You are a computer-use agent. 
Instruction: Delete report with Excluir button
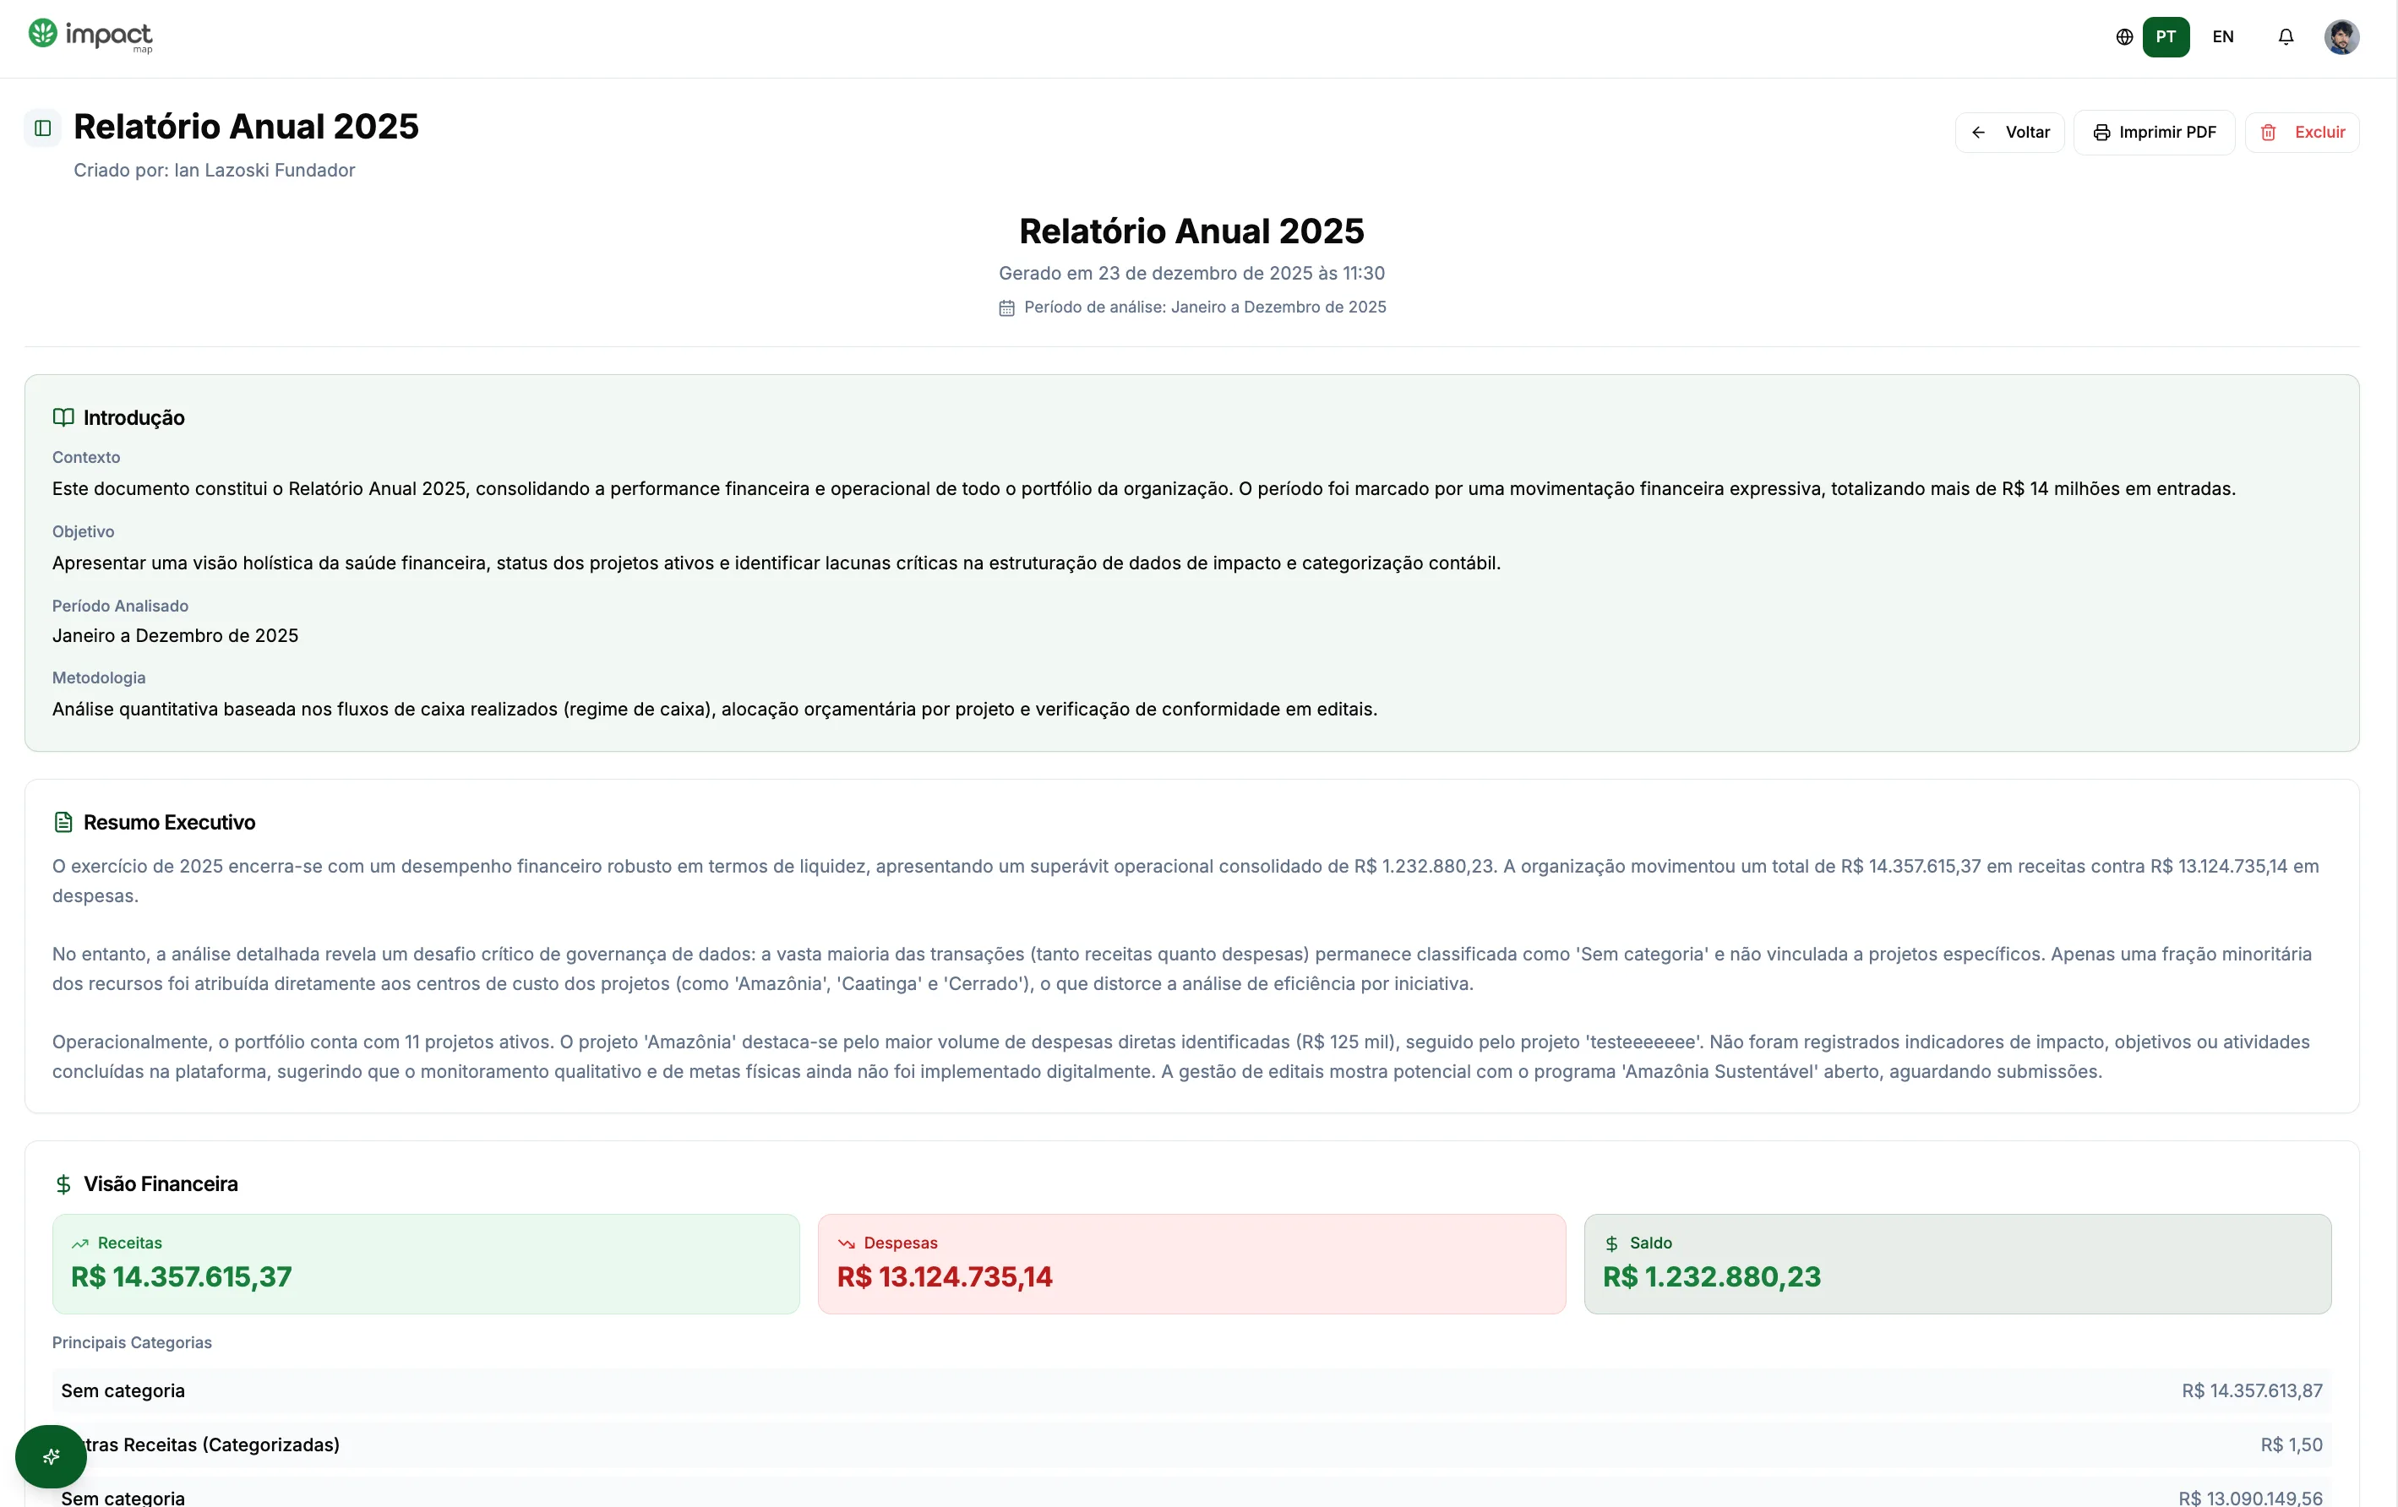click(x=2302, y=133)
